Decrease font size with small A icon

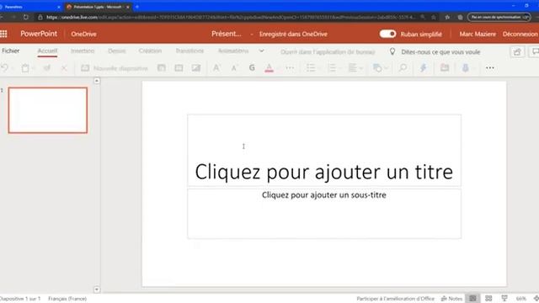coord(234,68)
